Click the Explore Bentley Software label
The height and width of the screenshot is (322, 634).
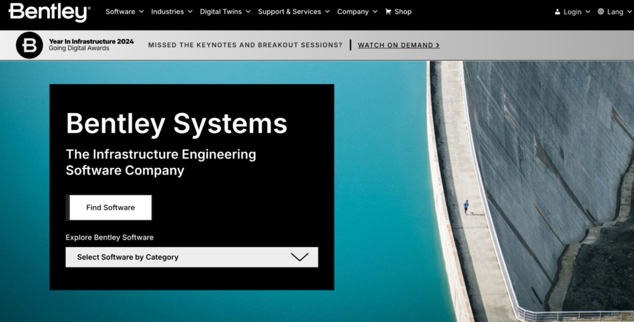110,237
